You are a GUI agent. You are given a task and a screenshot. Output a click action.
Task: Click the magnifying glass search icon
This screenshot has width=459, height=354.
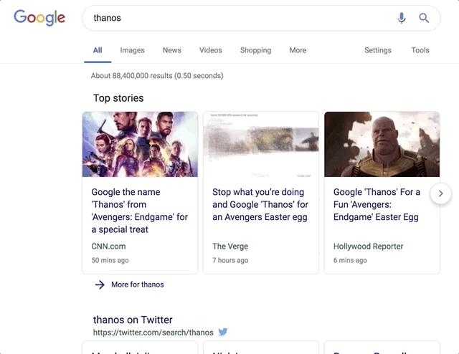click(x=424, y=18)
